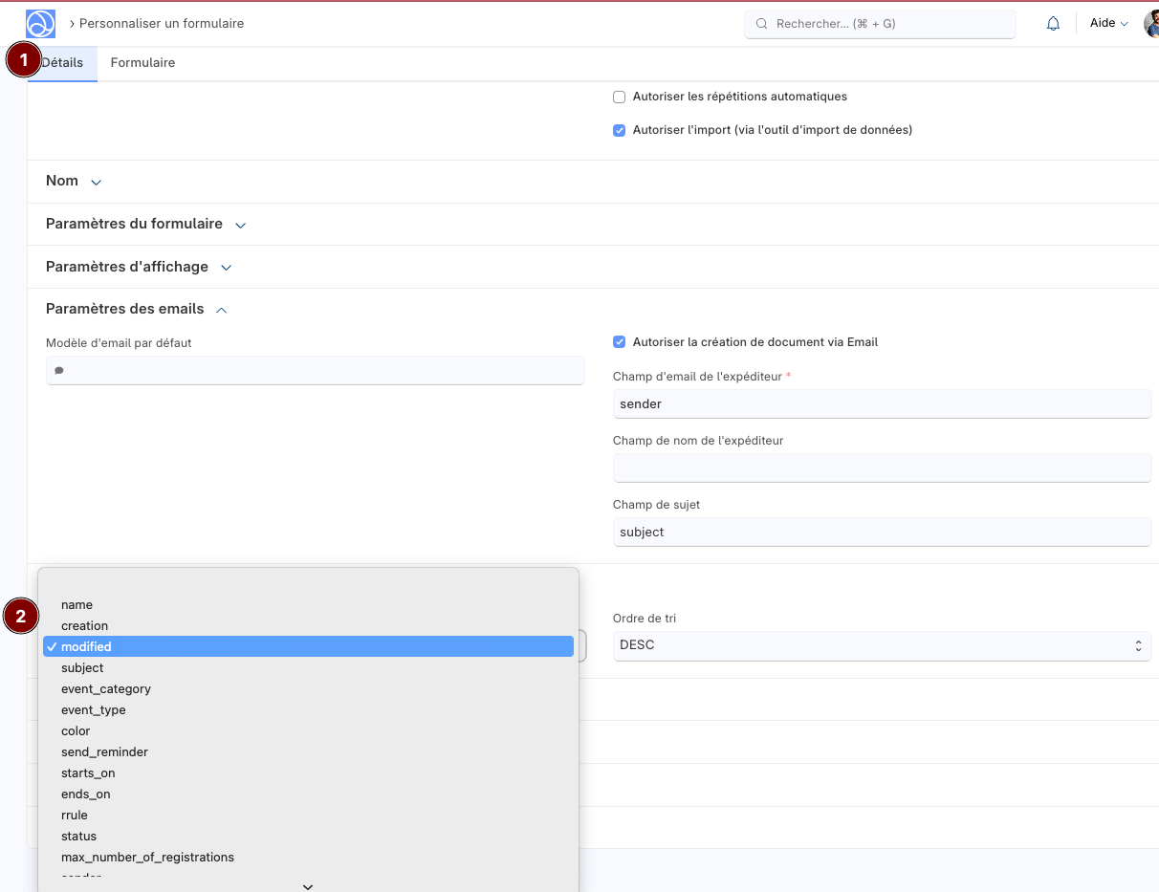
Task: Switch to the Formulaire tab
Action: click(x=142, y=63)
